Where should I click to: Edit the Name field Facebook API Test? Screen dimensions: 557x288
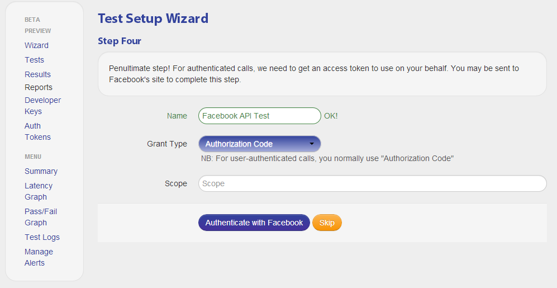260,116
